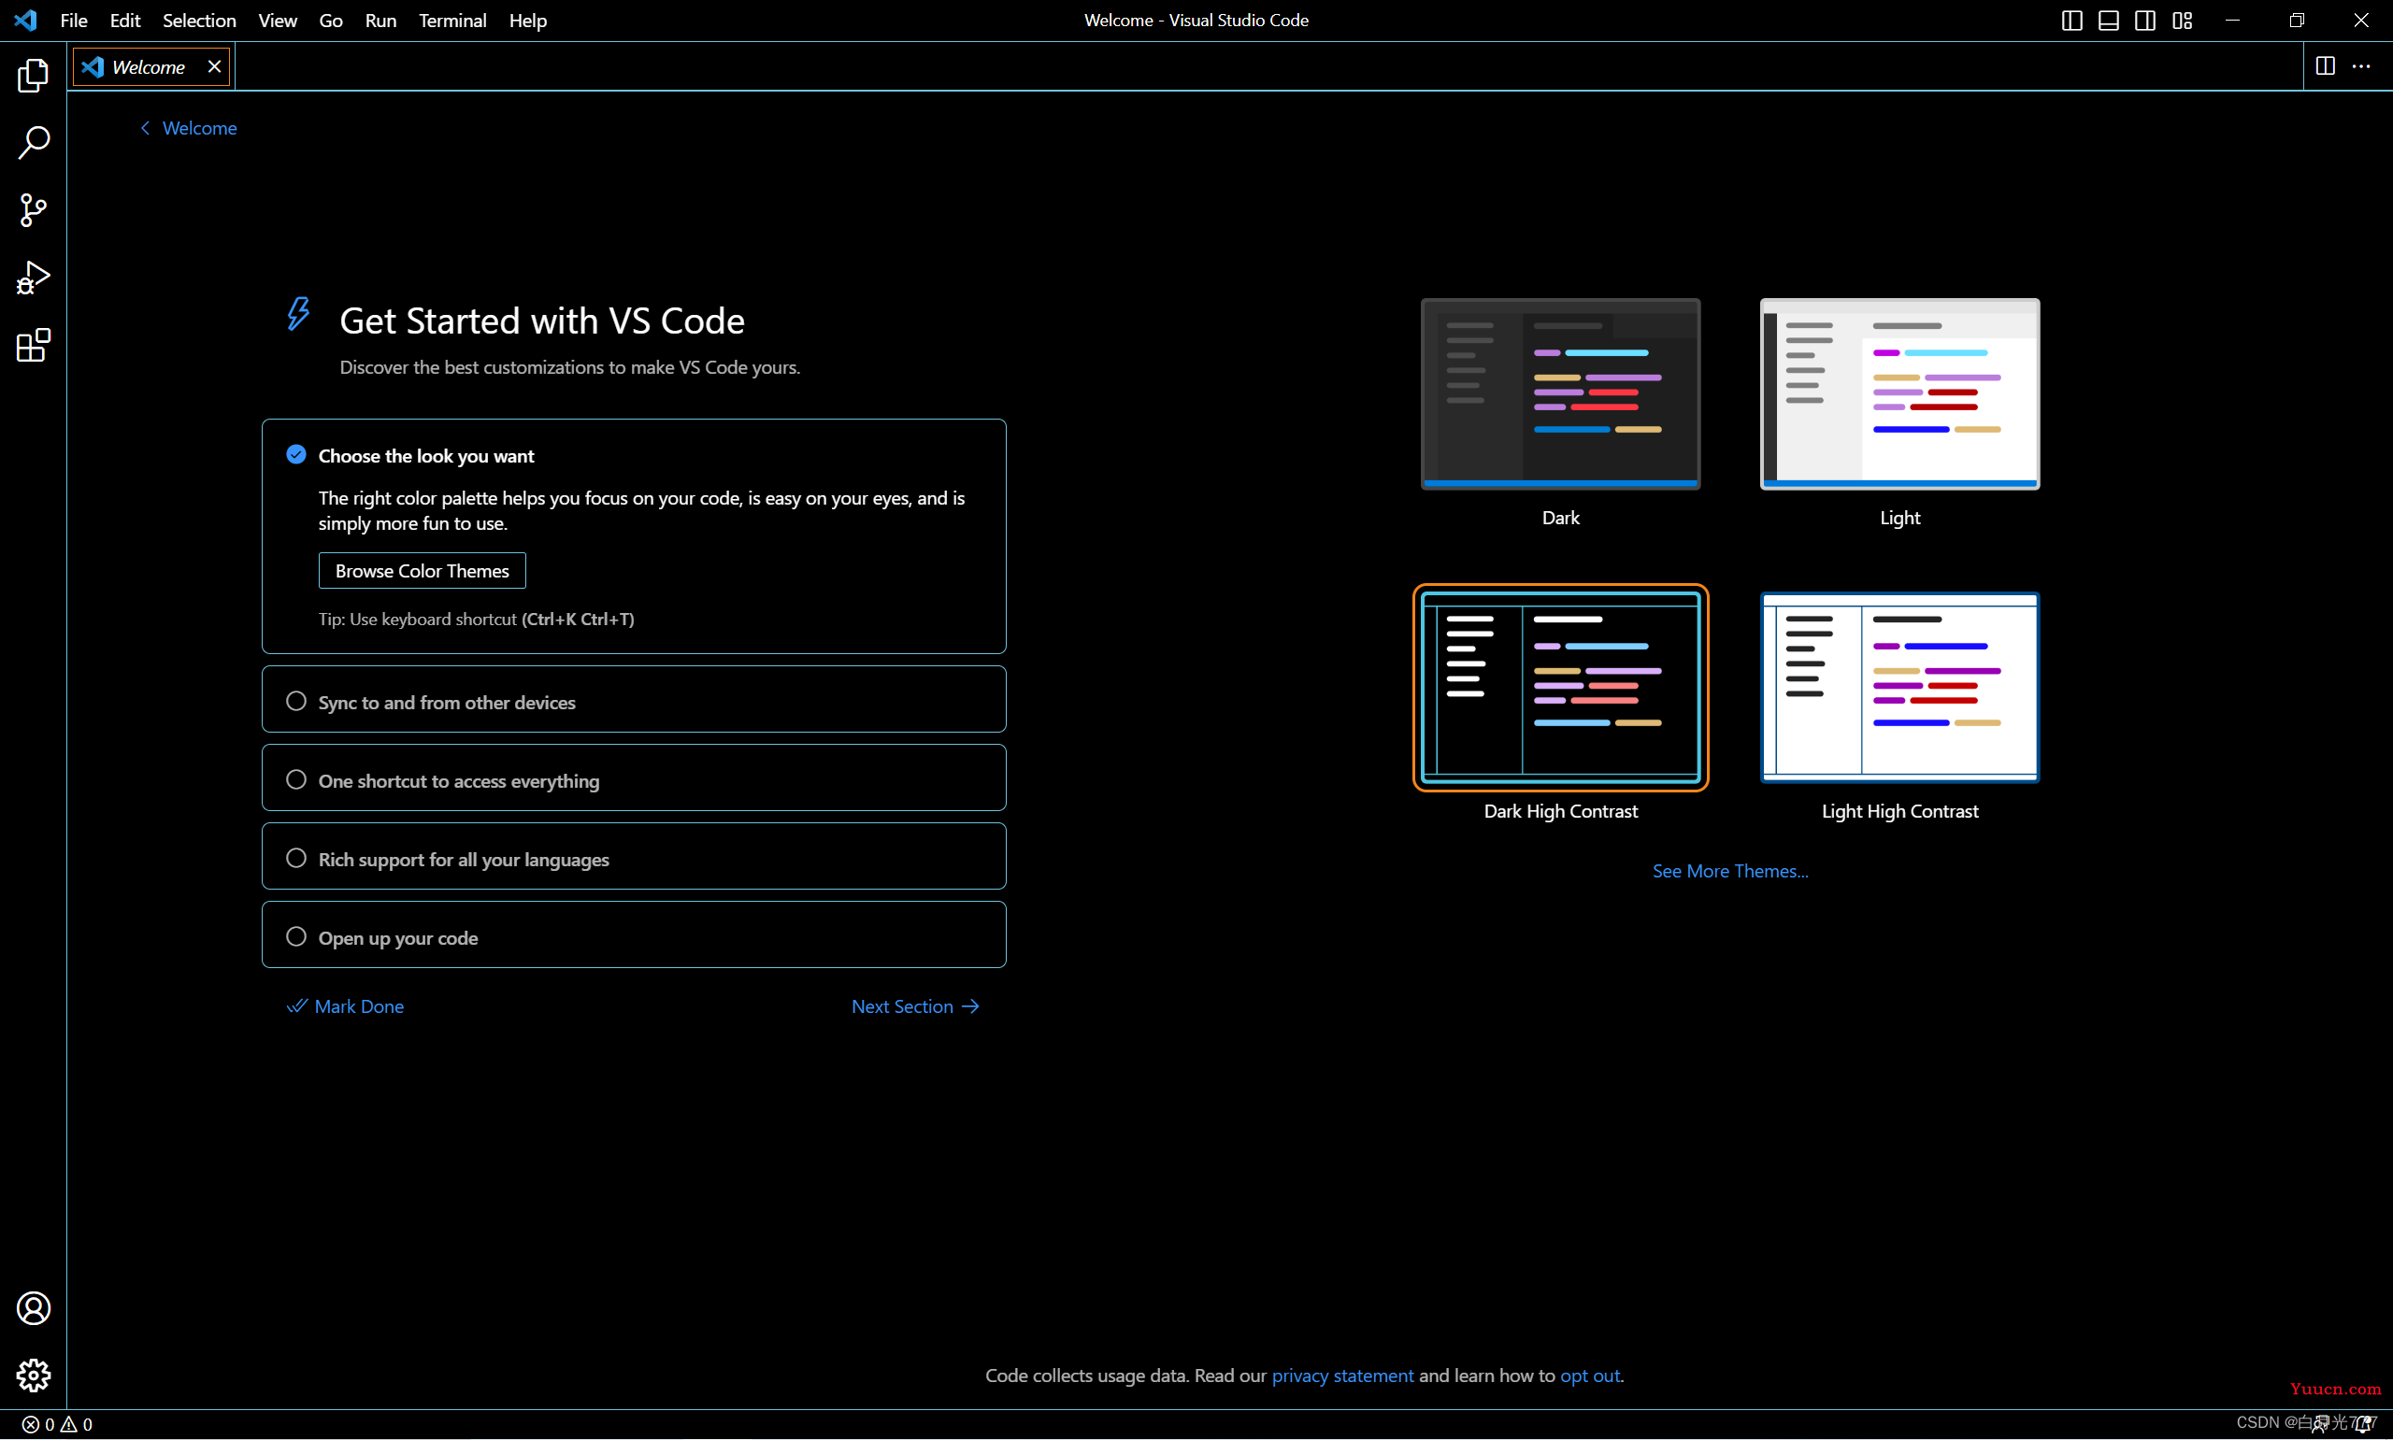Click the 'Get Started with VS Code' heading
The height and width of the screenshot is (1440, 2393).
(x=542, y=321)
